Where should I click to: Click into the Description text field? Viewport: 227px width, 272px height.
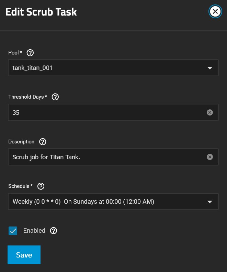[109, 157]
